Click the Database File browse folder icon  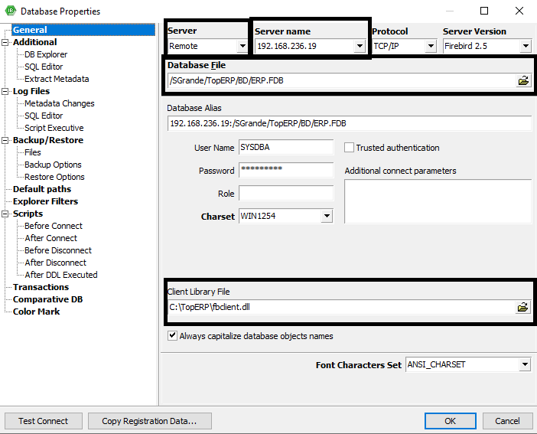[x=523, y=80]
